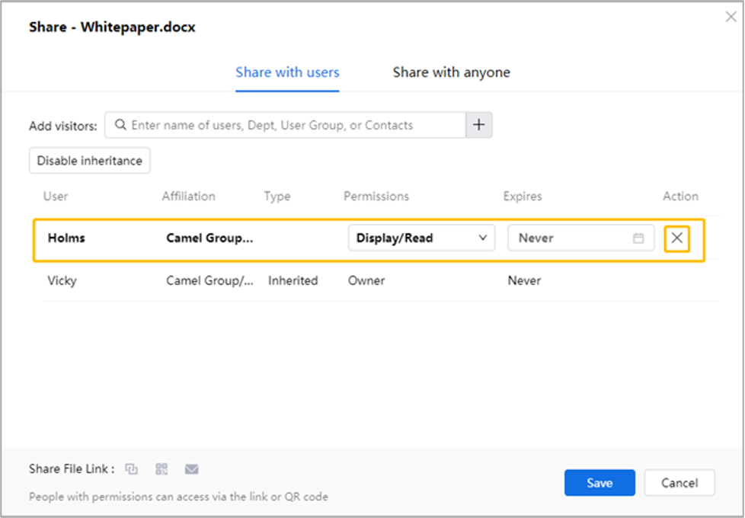Image resolution: width=745 pixels, height=518 pixels.
Task: Click the Holms user name
Action: point(66,238)
